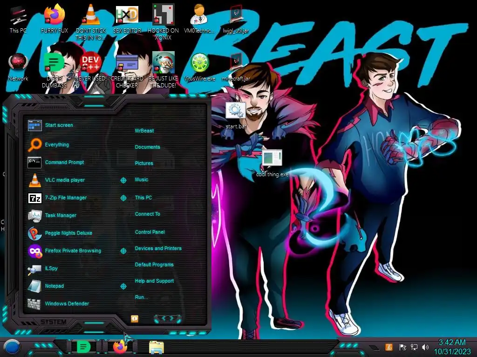477x357 pixels.
Task: Expand Firefox Private Browsing jump list arrow
Action: [123, 251]
